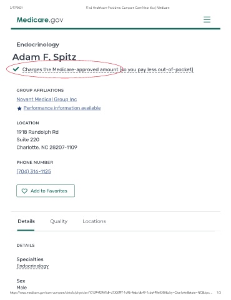Select the Details tab

[x=26, y=221]
